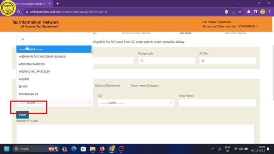Open the Wi-Fi network tray icon

click(x=236, y=149)
